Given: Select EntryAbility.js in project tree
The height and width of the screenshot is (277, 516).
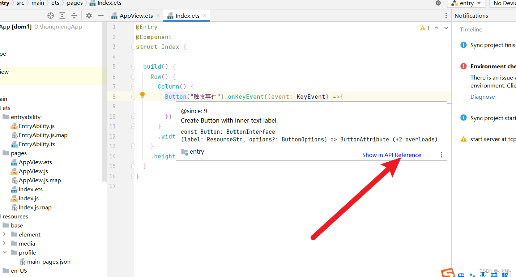Looking at the screenshot, I should click(37, 126).
